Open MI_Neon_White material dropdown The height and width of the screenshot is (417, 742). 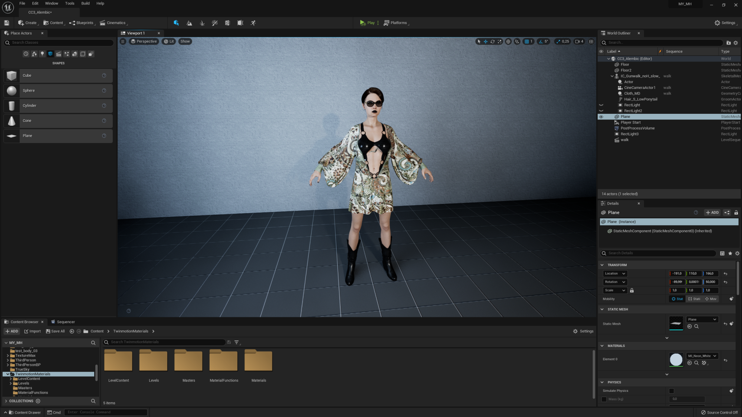pyautogui.click(x=702, y=356)
